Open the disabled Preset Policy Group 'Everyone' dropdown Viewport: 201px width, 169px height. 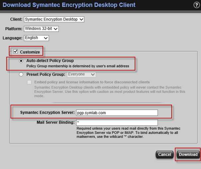coord(82,74)
